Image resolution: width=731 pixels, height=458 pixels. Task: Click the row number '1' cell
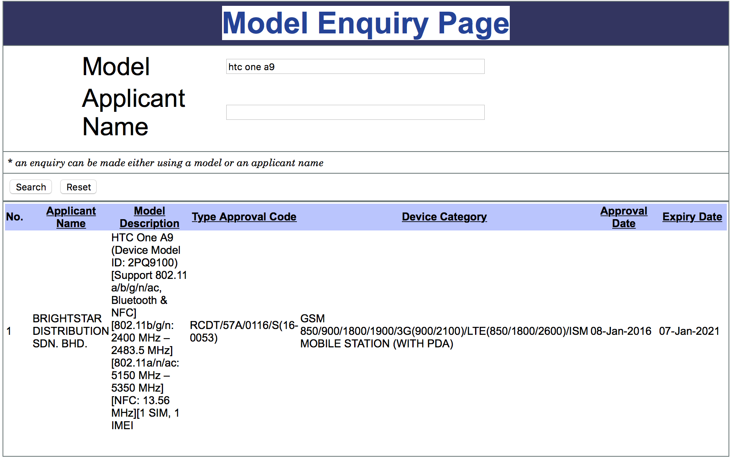pos(9,331)
